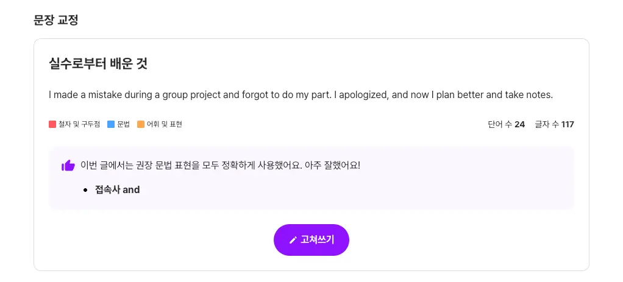Select the blue grammar legend swatch
Image resolution: width=623 pixels, height=282 pixels.
coord(111,124)
